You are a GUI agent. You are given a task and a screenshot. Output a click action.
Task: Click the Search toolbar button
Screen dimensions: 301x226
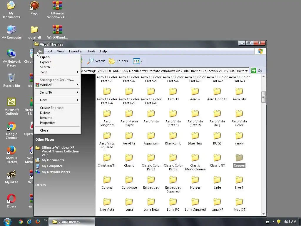point(96,61)
